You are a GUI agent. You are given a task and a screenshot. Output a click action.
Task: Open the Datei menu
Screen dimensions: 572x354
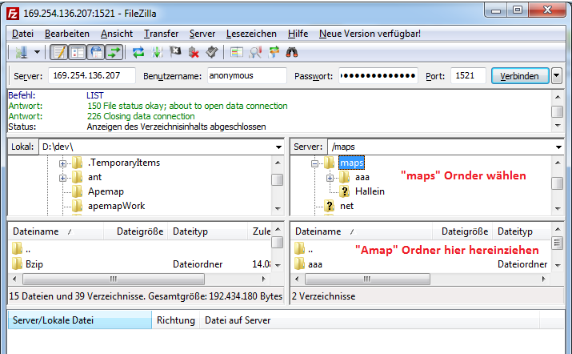[x=22, y=34]
